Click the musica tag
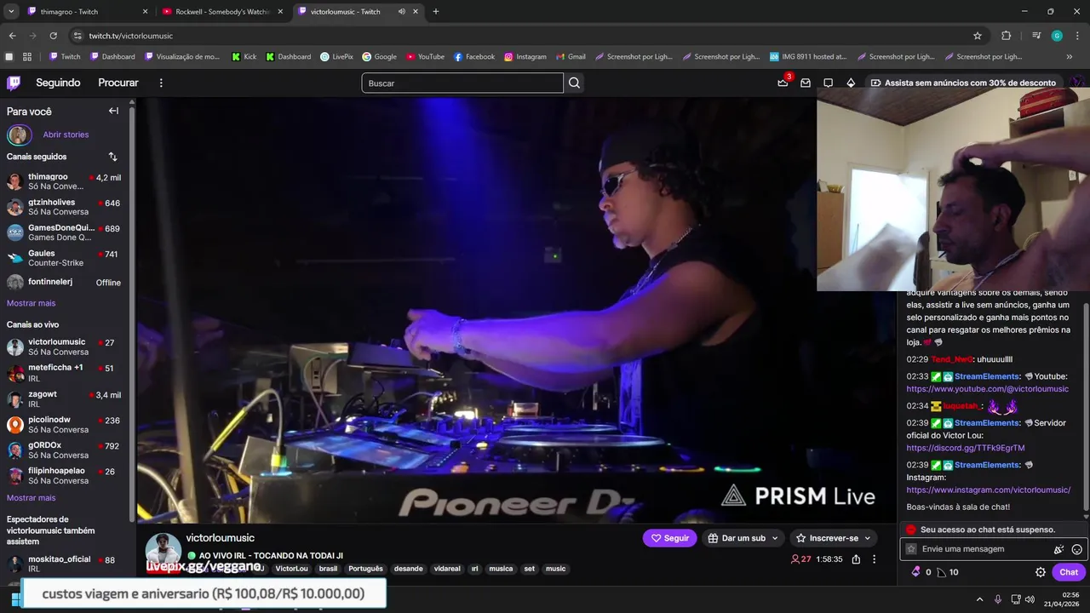 (x=501, y=569)
